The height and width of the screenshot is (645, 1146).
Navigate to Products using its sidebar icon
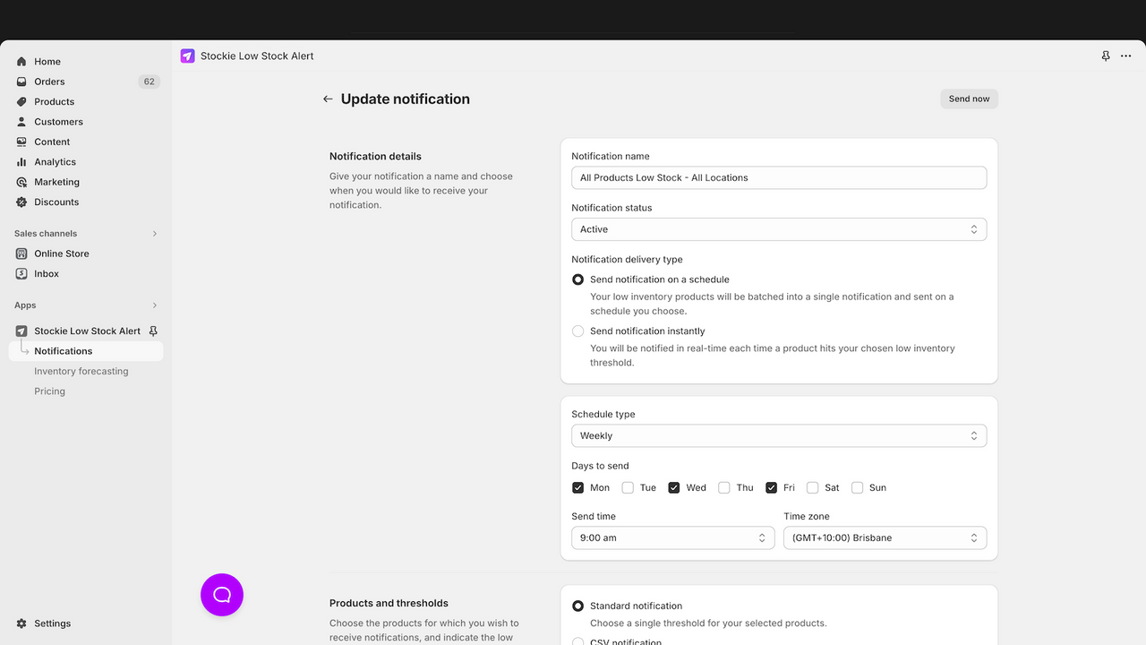pos(21,101)
